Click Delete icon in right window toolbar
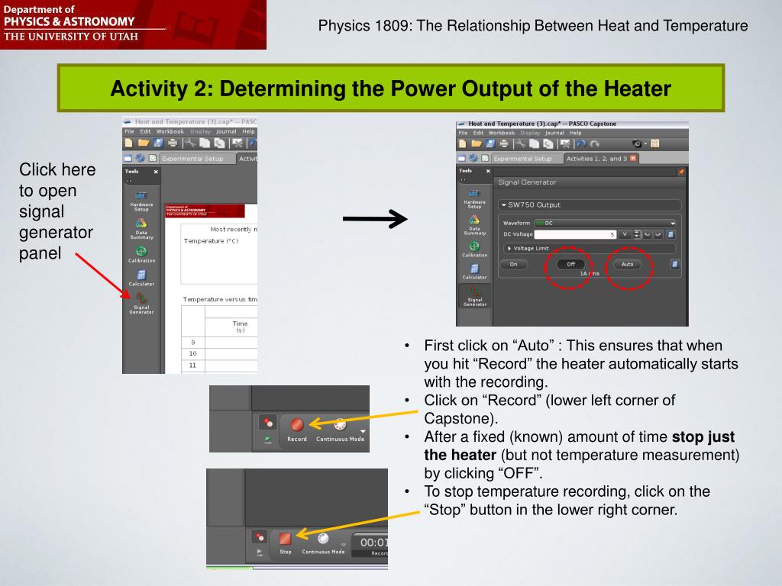 point(565,143)
